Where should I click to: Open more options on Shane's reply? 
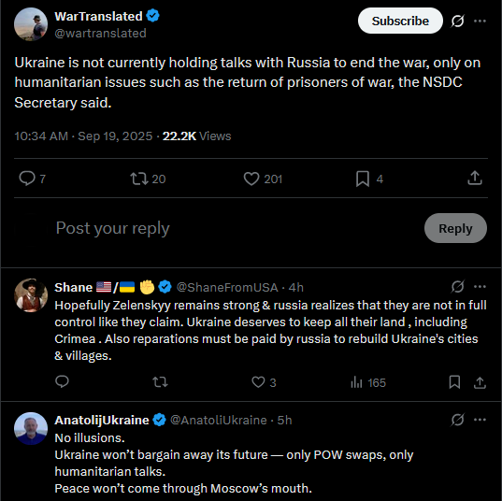tap(480, 287)
